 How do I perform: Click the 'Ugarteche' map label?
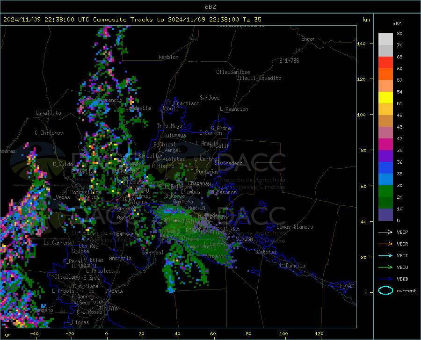[x=126, y=234]
